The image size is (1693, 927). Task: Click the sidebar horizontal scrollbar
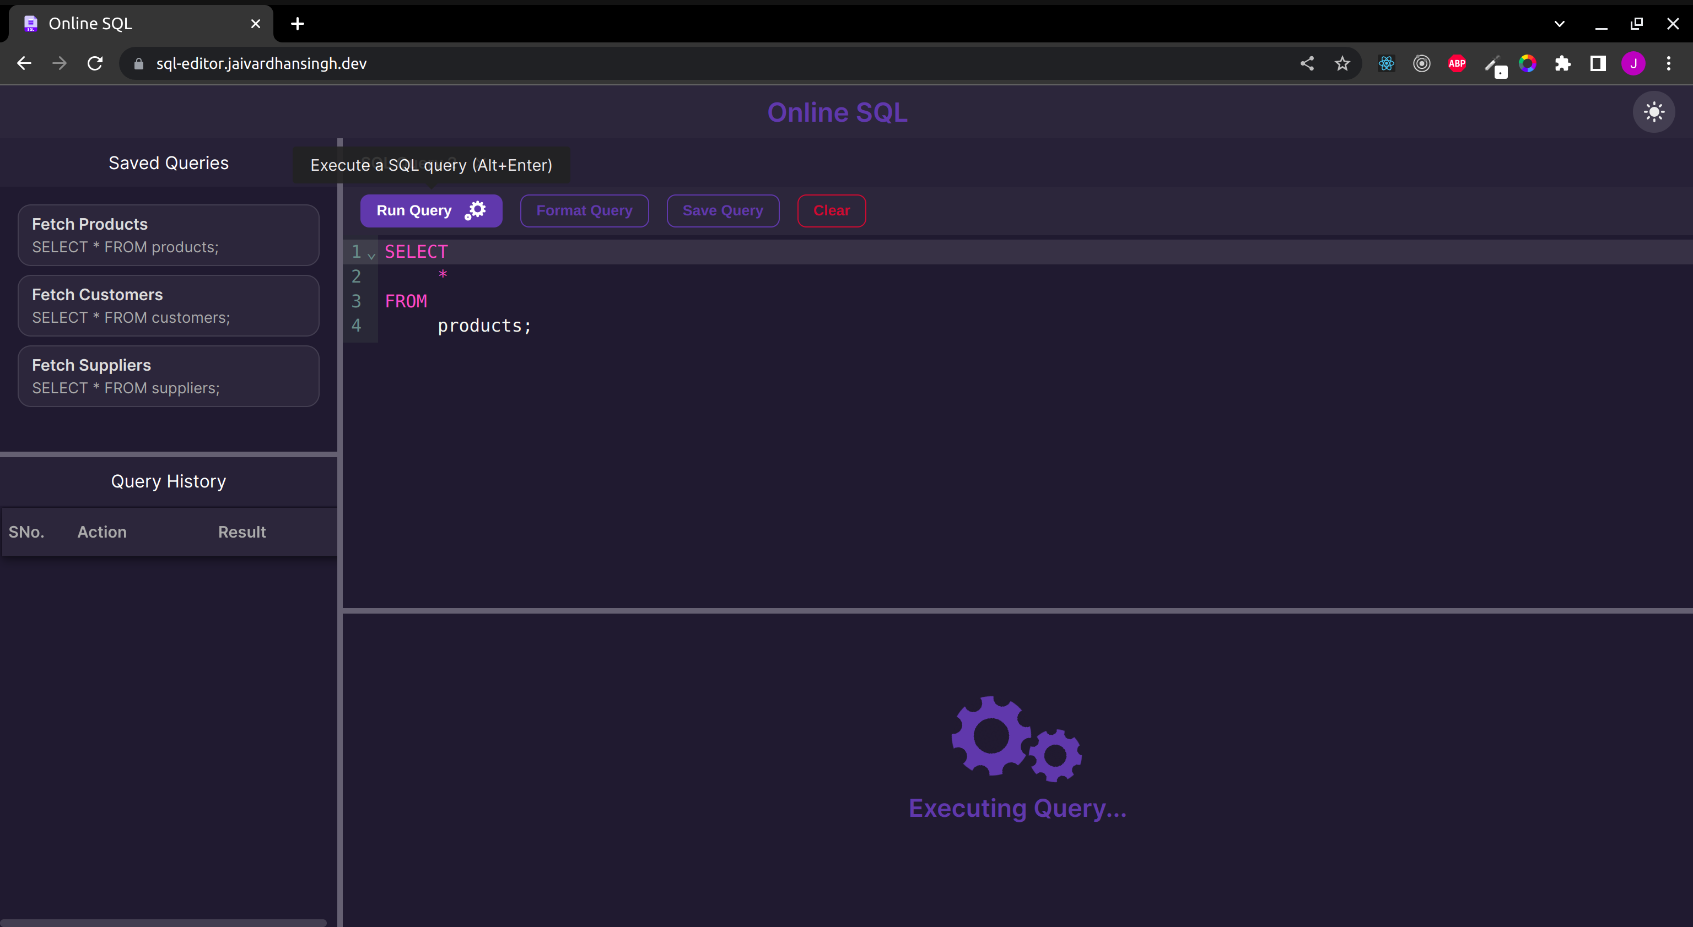[x=163, y=921]
